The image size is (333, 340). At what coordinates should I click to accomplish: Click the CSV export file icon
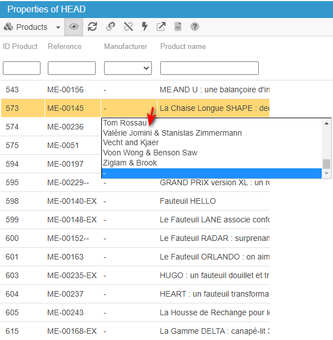coord(178,27)
